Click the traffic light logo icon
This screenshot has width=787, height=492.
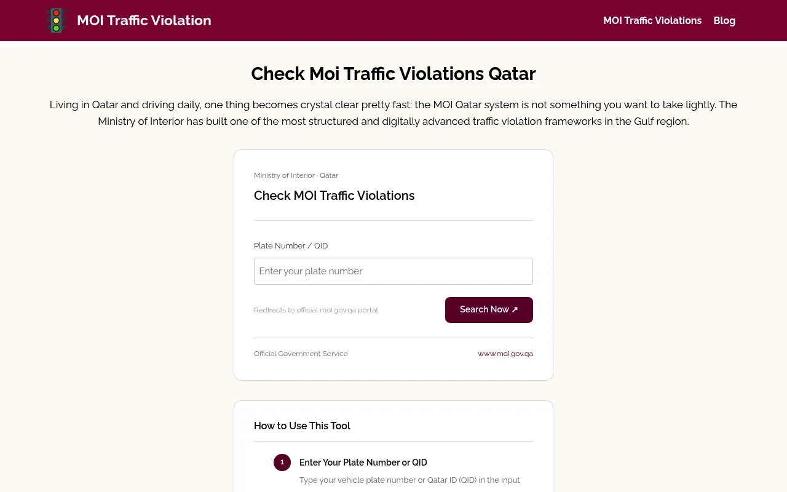tap(56, 20)
